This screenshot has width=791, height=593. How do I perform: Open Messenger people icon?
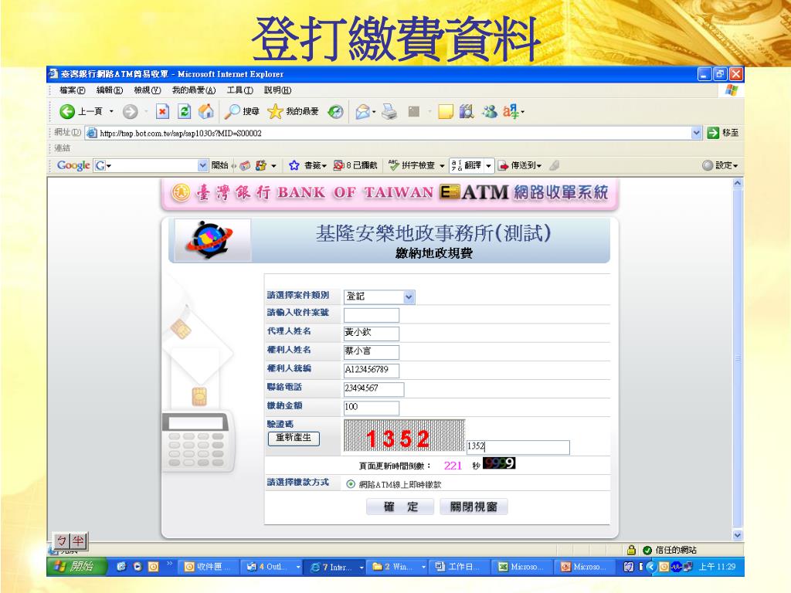coord(489,111)
